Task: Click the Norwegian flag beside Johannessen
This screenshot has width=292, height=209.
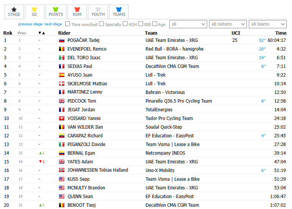Action: click(62, 170)
